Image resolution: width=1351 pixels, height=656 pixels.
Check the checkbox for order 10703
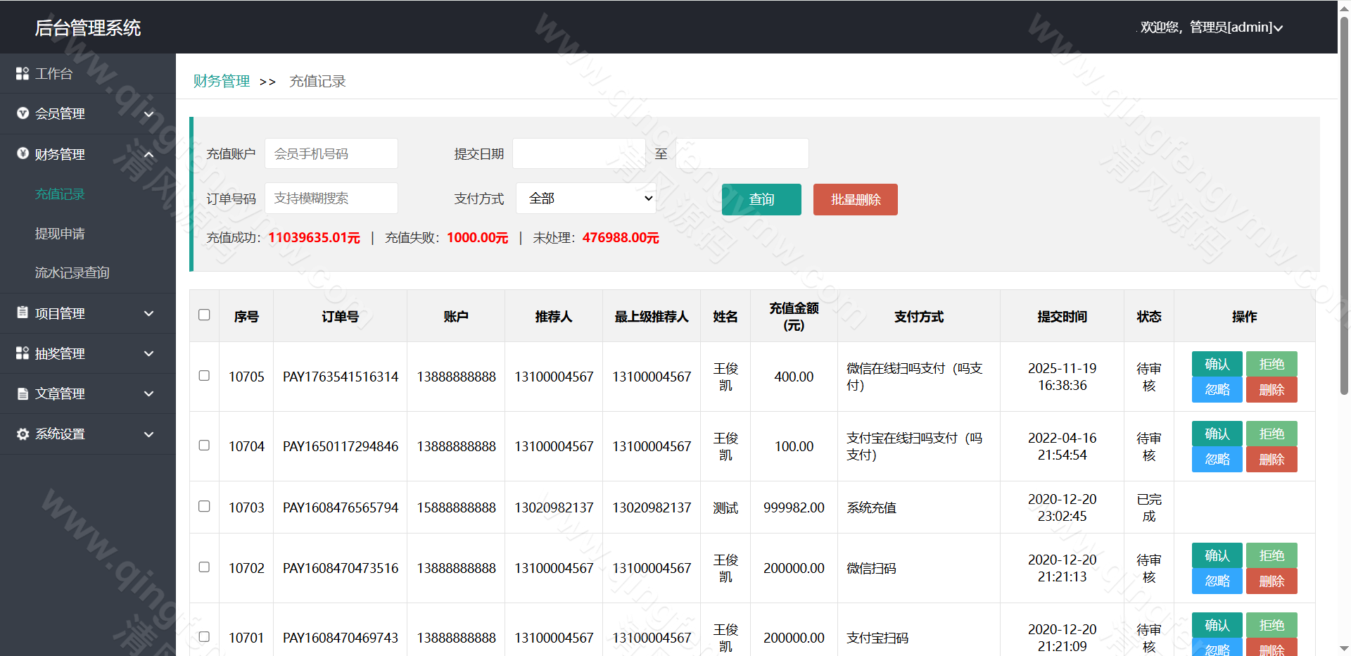point(204,506)
